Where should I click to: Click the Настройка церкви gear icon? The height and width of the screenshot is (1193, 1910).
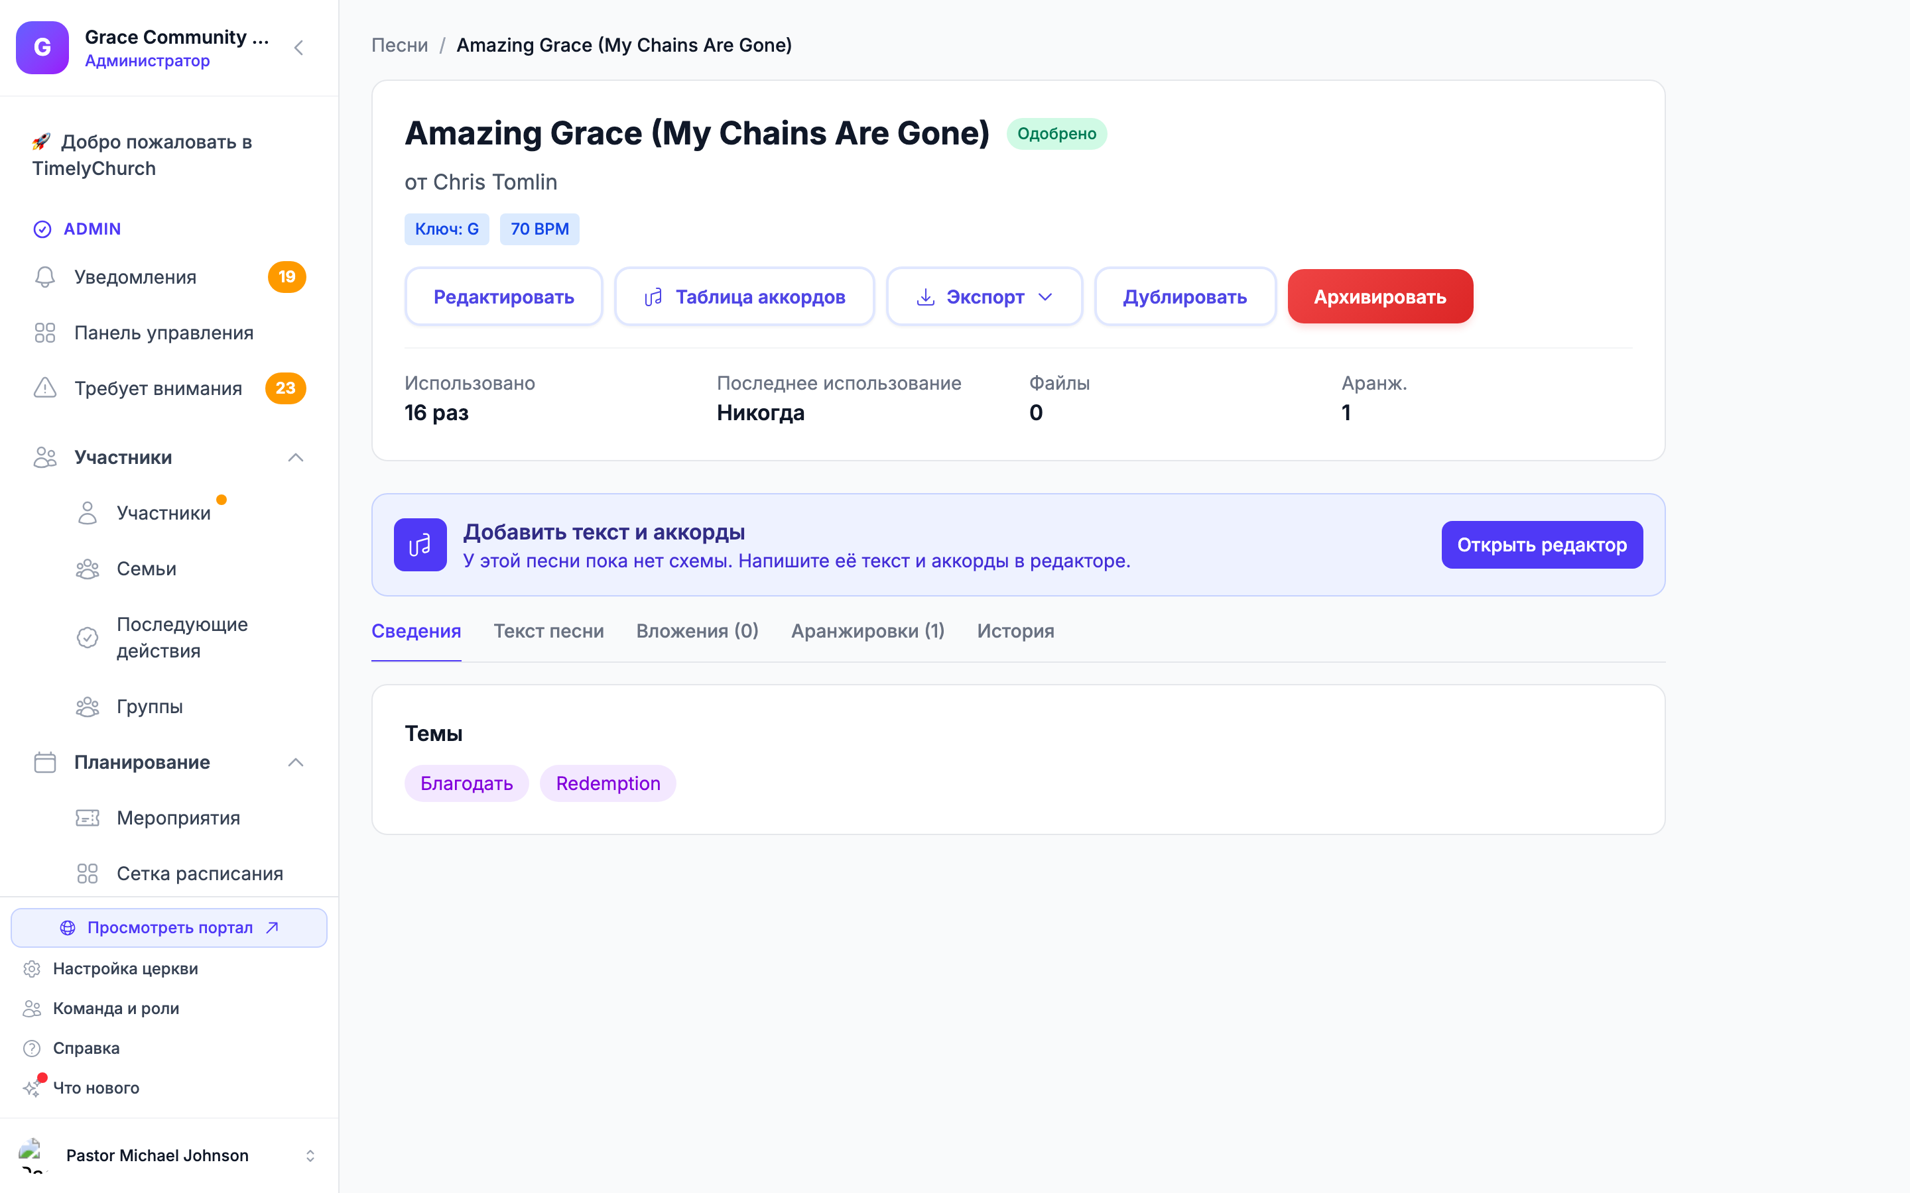pos(32,969)
